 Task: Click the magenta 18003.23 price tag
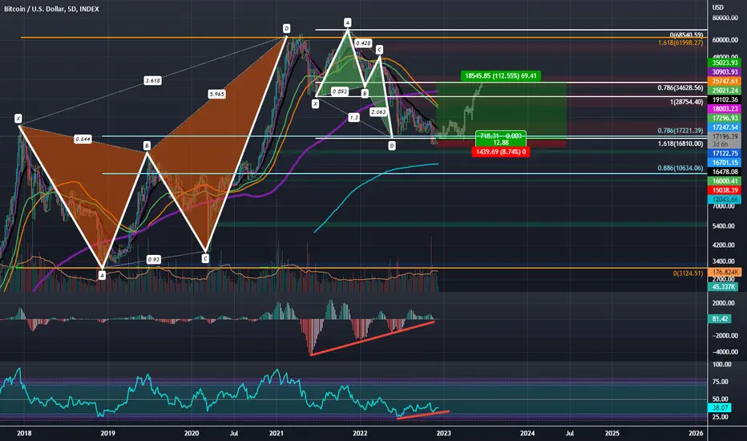point(725,109)
